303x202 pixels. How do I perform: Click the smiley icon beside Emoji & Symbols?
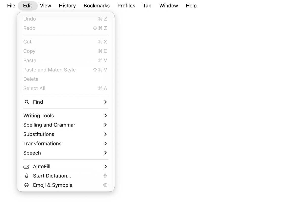(27, 185)
